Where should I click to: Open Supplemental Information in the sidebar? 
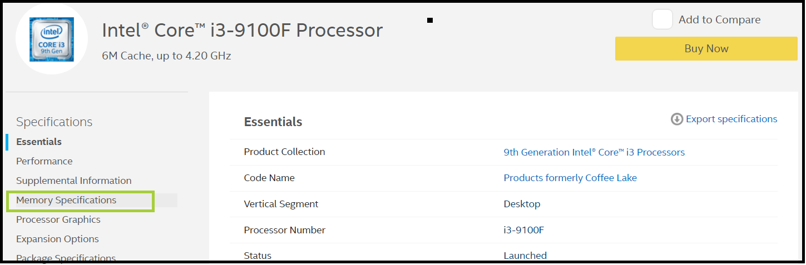(x=74, y=181)
